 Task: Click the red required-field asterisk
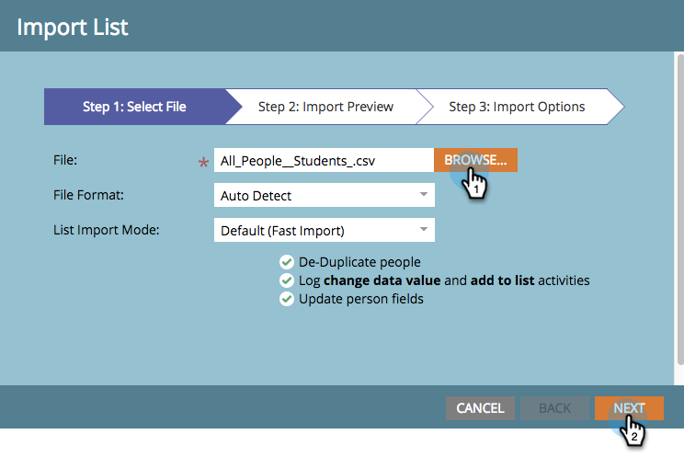point(204,164)
